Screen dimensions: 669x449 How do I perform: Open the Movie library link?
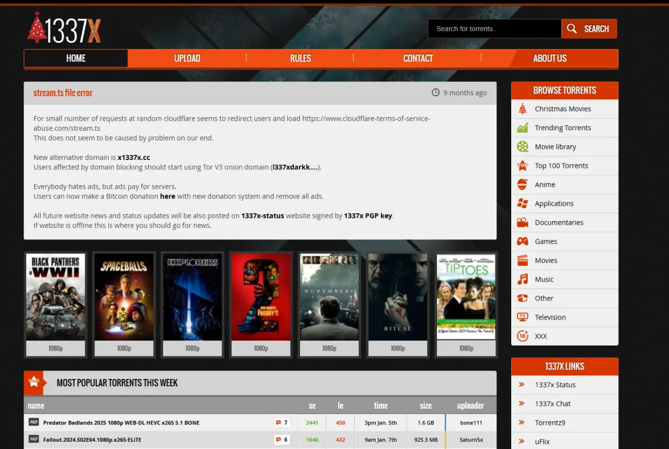pos(556,147)
